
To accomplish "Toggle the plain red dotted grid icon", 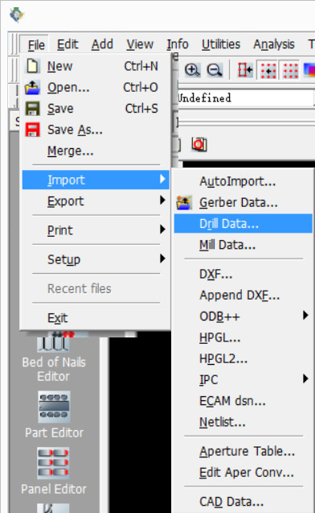I will tap(290, 70).
